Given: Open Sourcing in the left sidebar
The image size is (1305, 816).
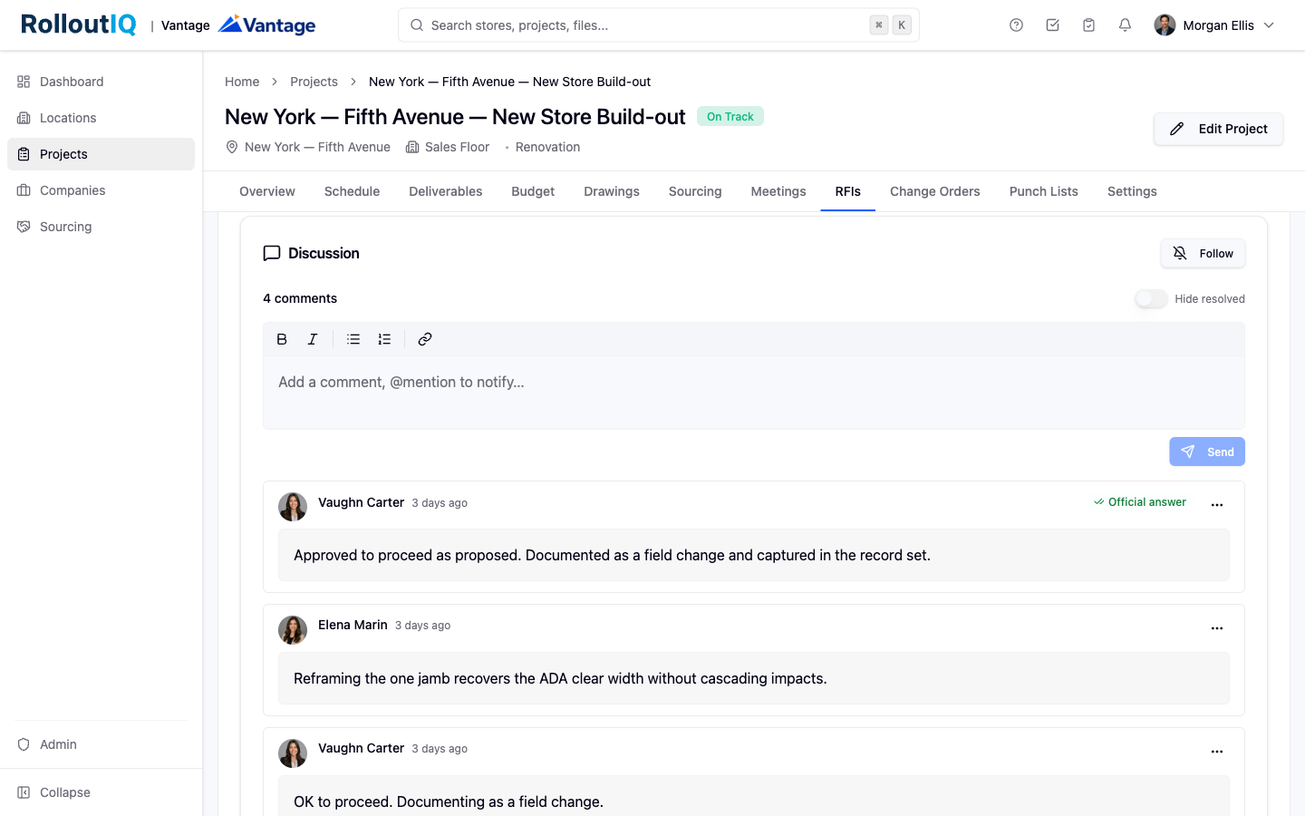Looking at the screenshot, I should 101,227.
